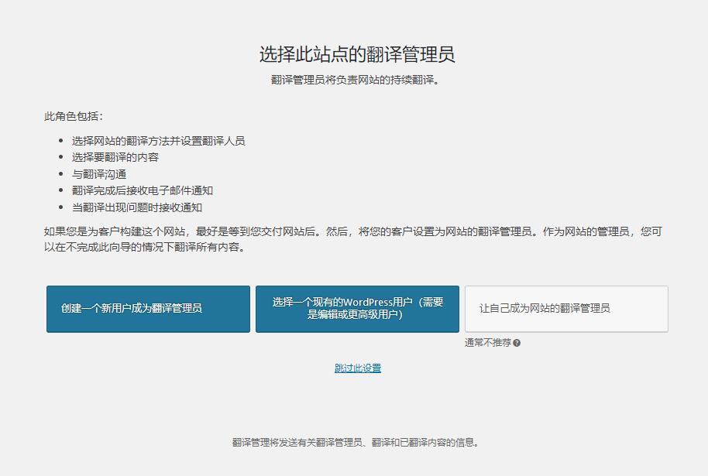Viewport: 708px width, 476px height.
Task: Click list item 与翻译沟通
Action: coord(99,174)
